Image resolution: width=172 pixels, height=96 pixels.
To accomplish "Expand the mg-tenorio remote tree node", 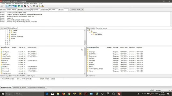I will [x=92, y=34].
